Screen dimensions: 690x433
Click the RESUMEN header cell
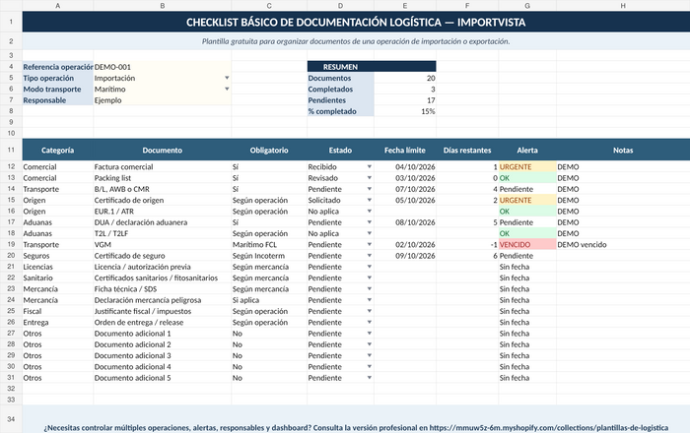click(x=372, y=67)
